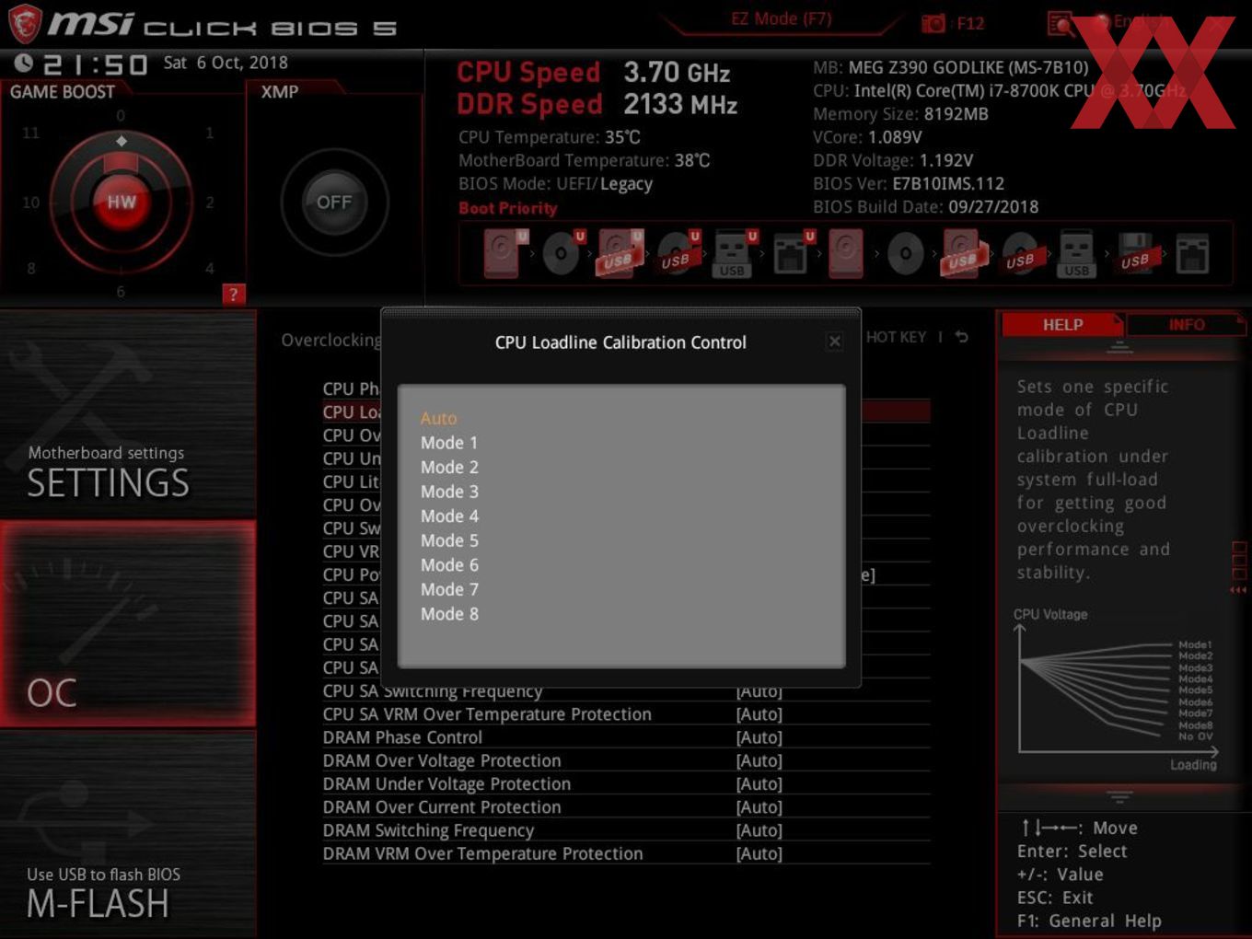Open the DRAM Phase Control setting
Viewport: 1252px width, 939px height.
pos(626,737)
